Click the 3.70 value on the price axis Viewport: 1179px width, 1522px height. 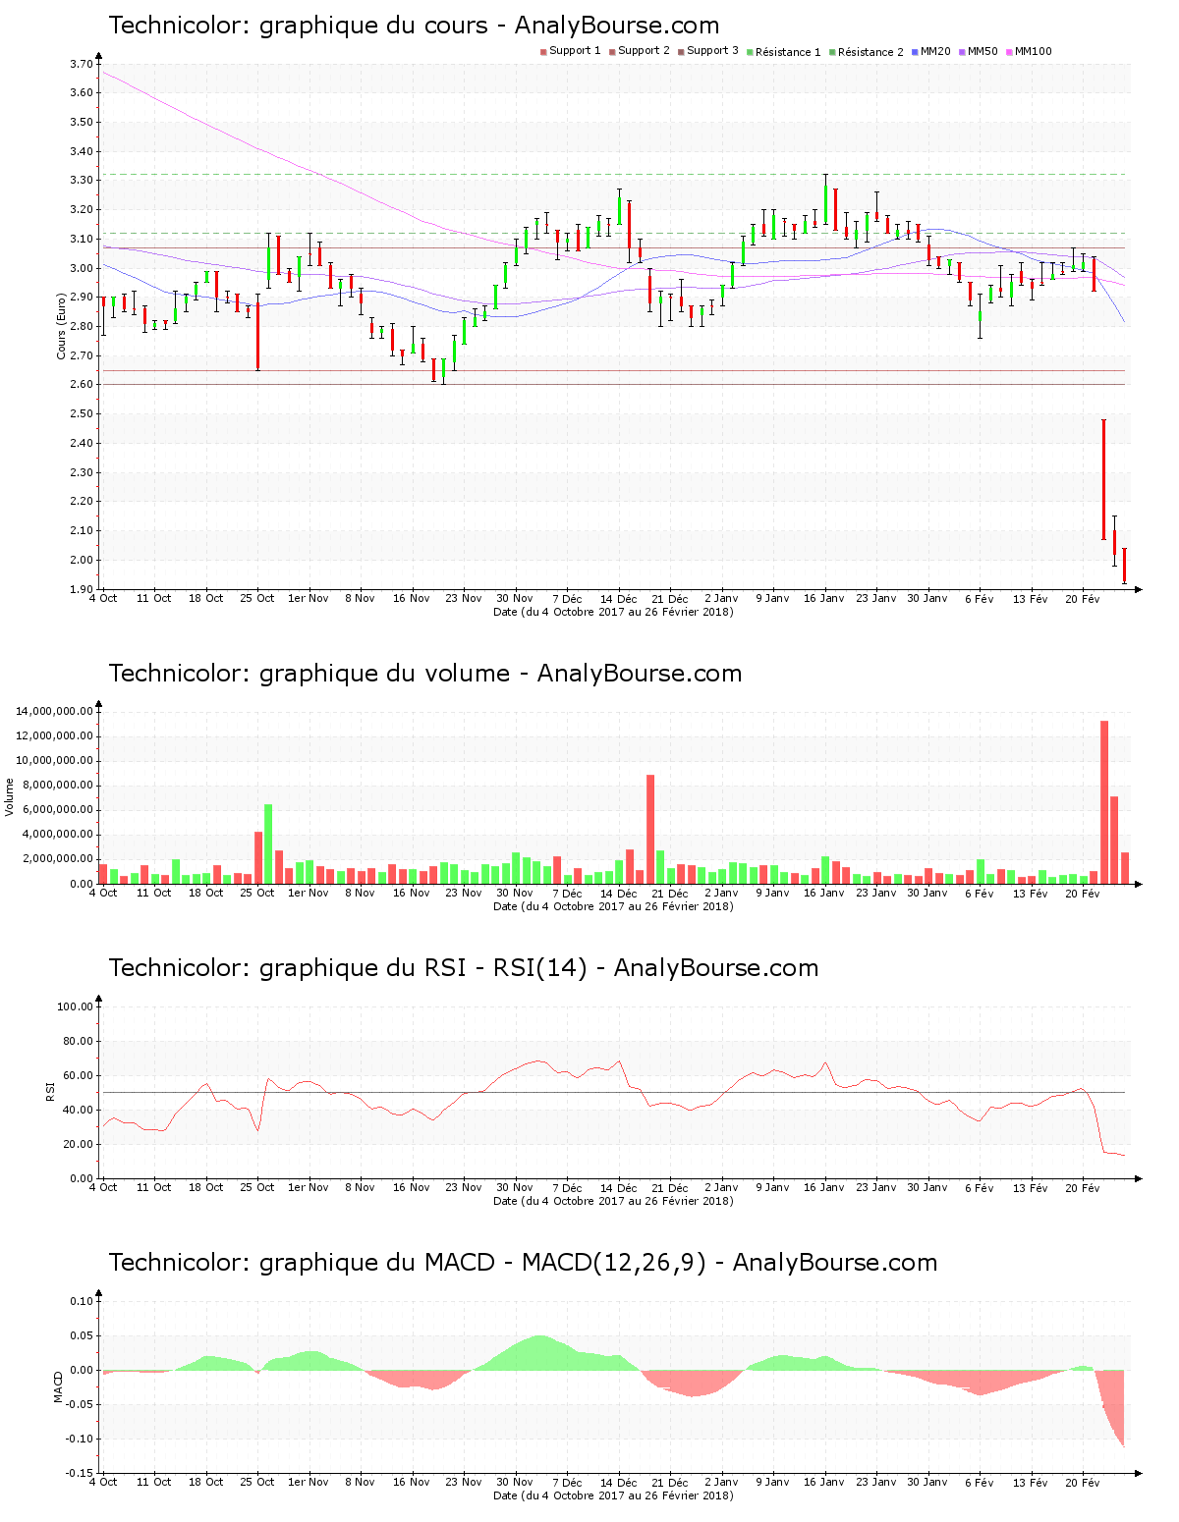coord(82,64)
